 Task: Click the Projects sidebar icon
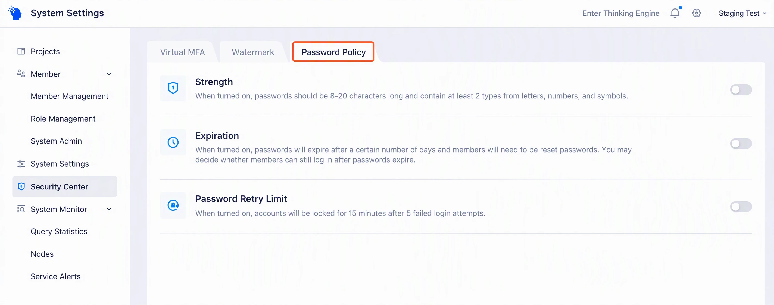pos(21,51)
